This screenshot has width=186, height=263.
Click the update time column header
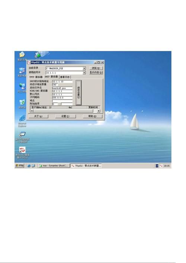(x=94, y=108)
